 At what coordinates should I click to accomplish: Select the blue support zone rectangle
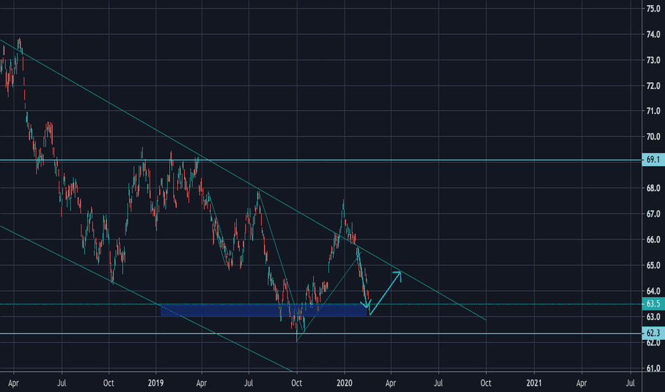[x=263, y=310]
